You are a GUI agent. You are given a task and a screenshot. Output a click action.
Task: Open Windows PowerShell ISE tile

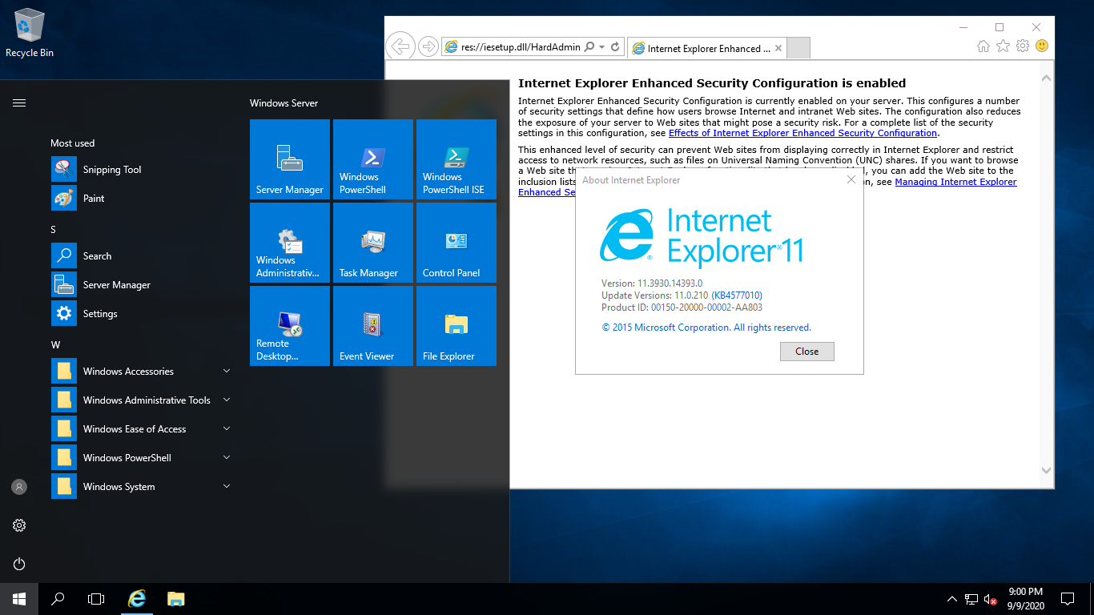[457, 159]
